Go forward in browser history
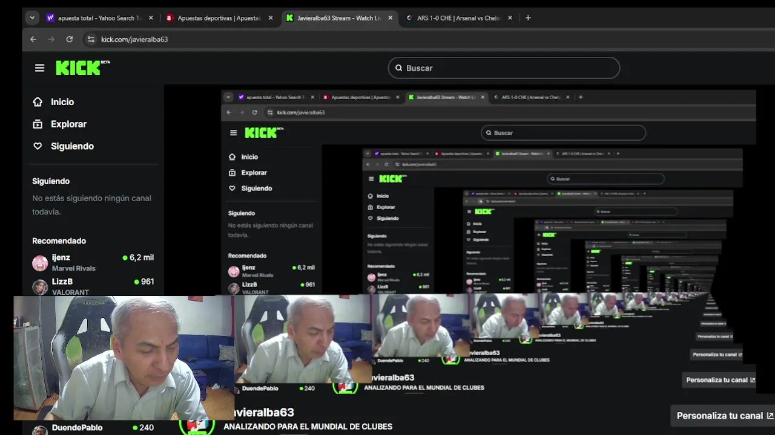This screenshot has height=435, width=775. pos(51,39)
